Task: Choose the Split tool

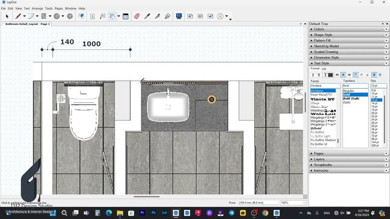Action: (x=157, y=16)
